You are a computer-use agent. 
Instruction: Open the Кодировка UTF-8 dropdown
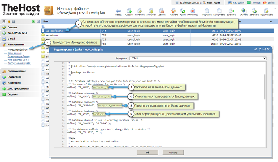pos(198,58)
